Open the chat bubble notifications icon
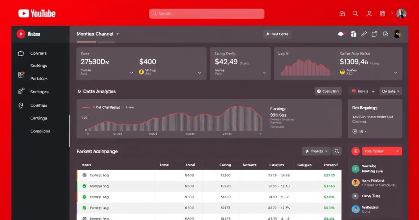Image resolution: width=419 pixels, height=220 pixels. tap(341, 34)
